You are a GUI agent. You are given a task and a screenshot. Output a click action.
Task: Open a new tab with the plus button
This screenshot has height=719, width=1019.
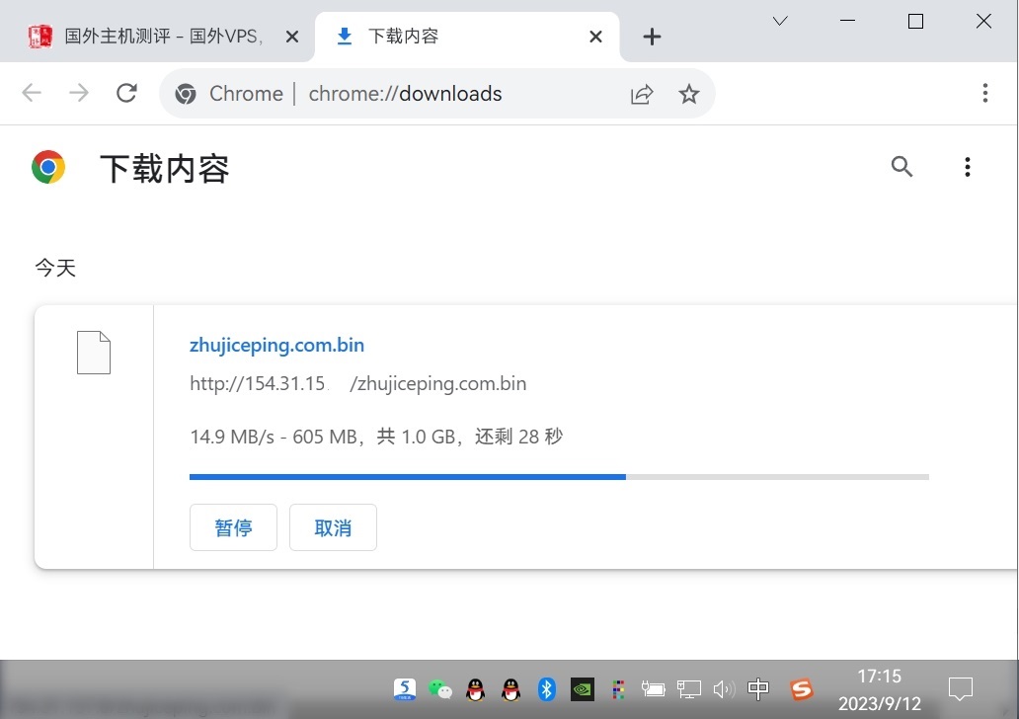(x=652, y=37)
